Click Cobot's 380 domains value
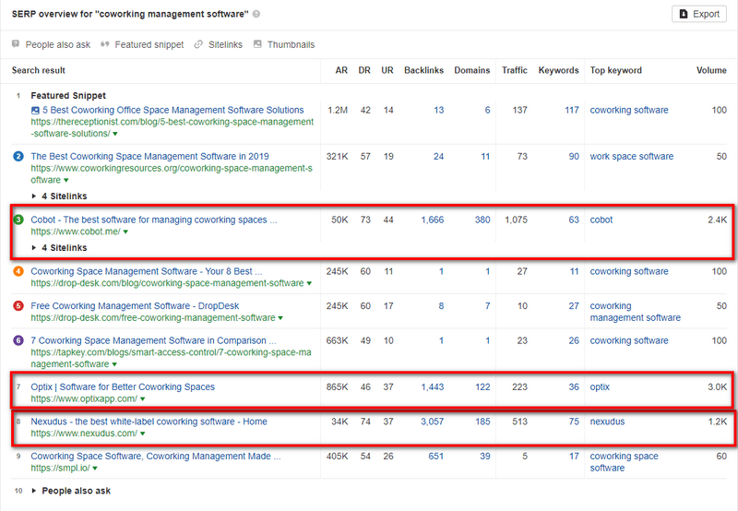738x511 pixels. point(482,220)
